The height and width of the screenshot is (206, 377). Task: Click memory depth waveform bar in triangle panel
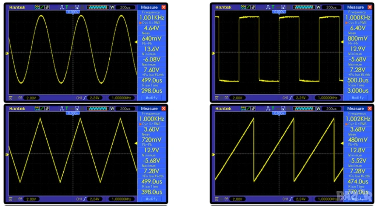[x=98, y=109]
